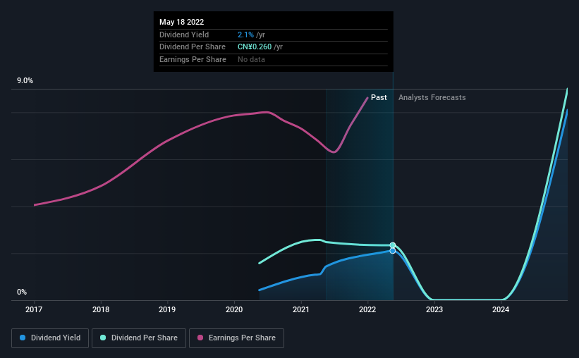Image resolution: width=579 pixels, height=358 pixels.
Task: Select the 2021 x-axis year label
Action: click(301, 309)
